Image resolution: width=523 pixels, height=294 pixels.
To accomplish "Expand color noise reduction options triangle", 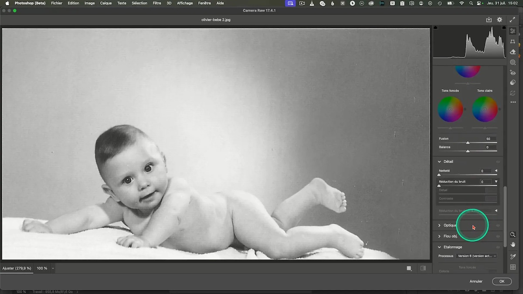I will click(496, 211).
